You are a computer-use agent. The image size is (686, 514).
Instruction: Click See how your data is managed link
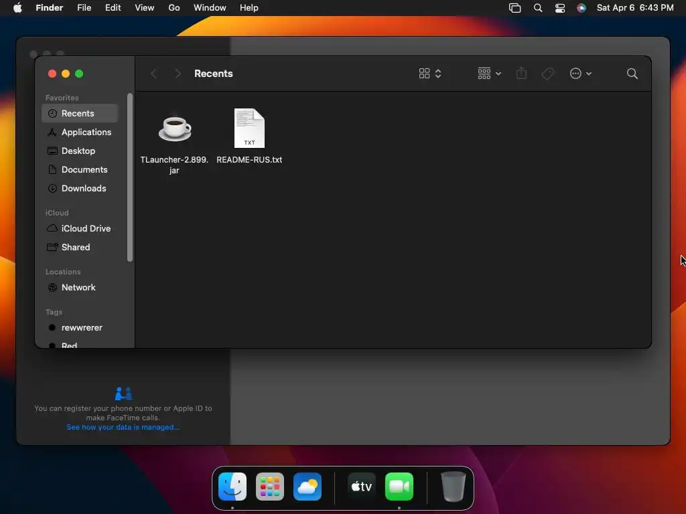(123, 427)
